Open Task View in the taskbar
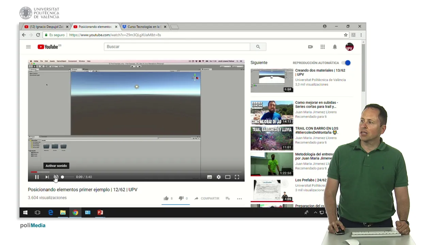Image resolution: width=436 pixels, height=245 pixels. (37, 212)
